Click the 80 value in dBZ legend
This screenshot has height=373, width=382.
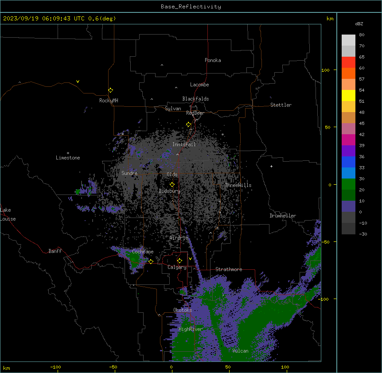pos(362,35)
